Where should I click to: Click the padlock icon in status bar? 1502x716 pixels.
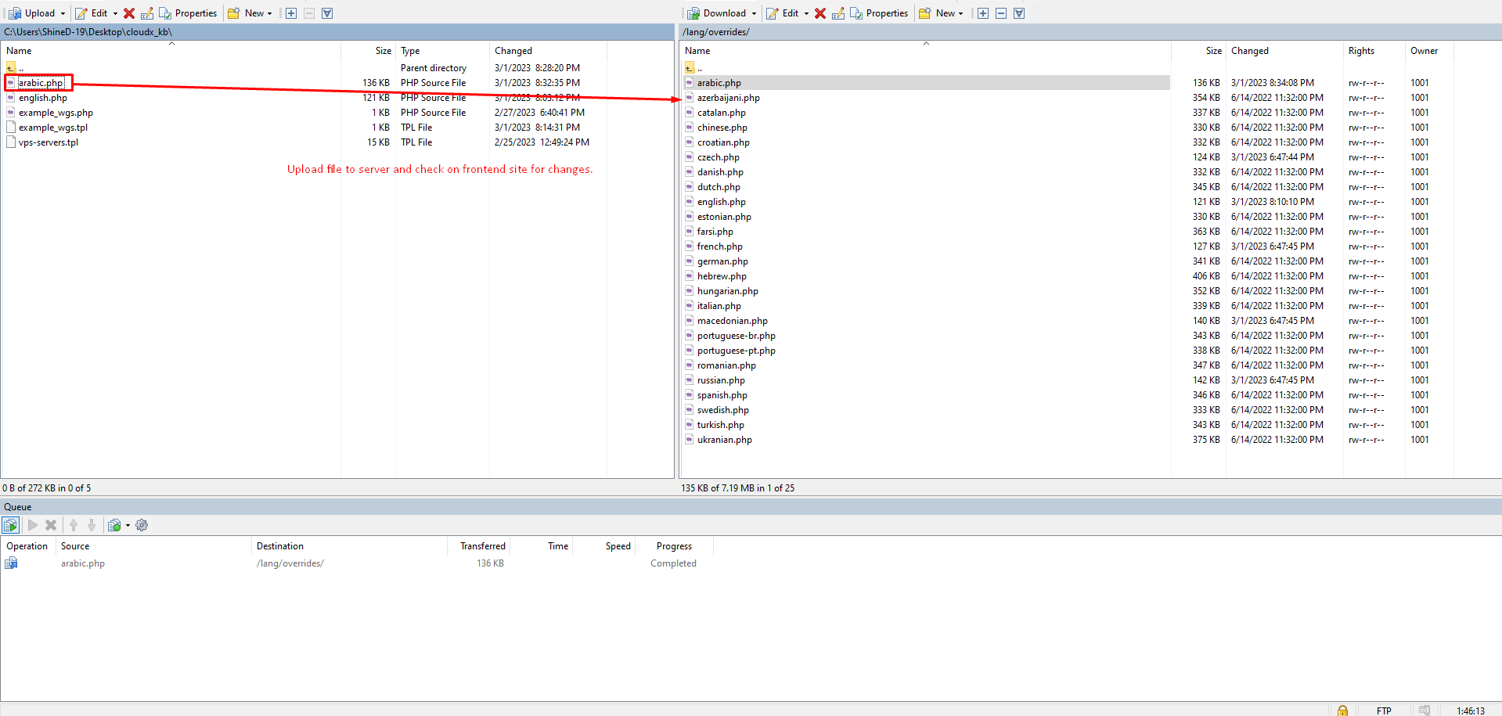tap(1342, 711)
